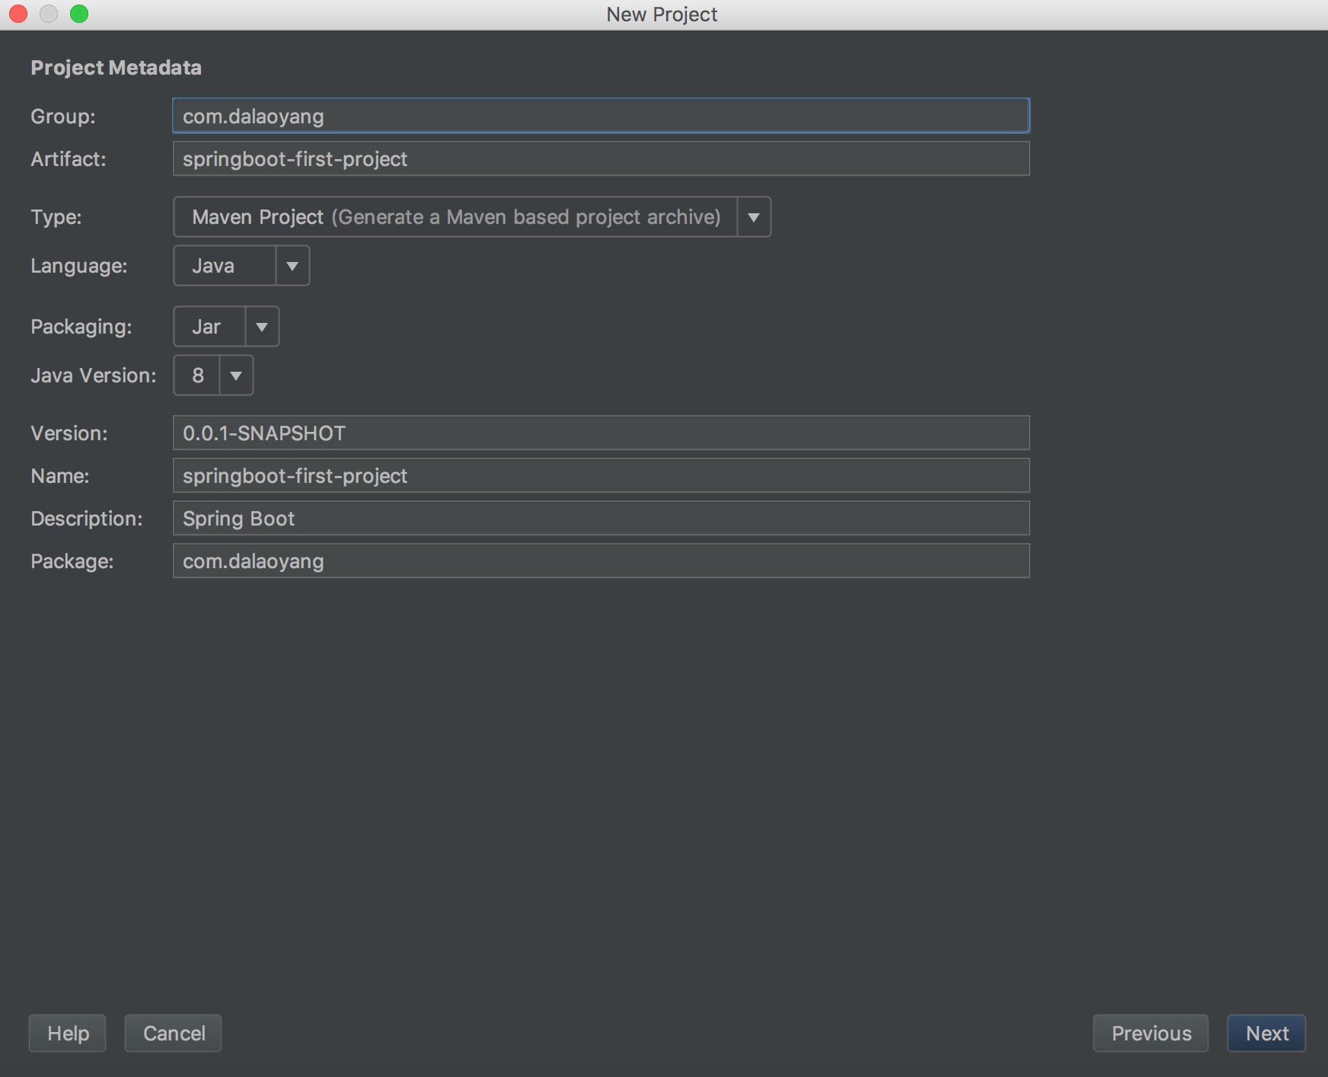
Task: Go back with the Previous button
Action: coord(1150,1033)
